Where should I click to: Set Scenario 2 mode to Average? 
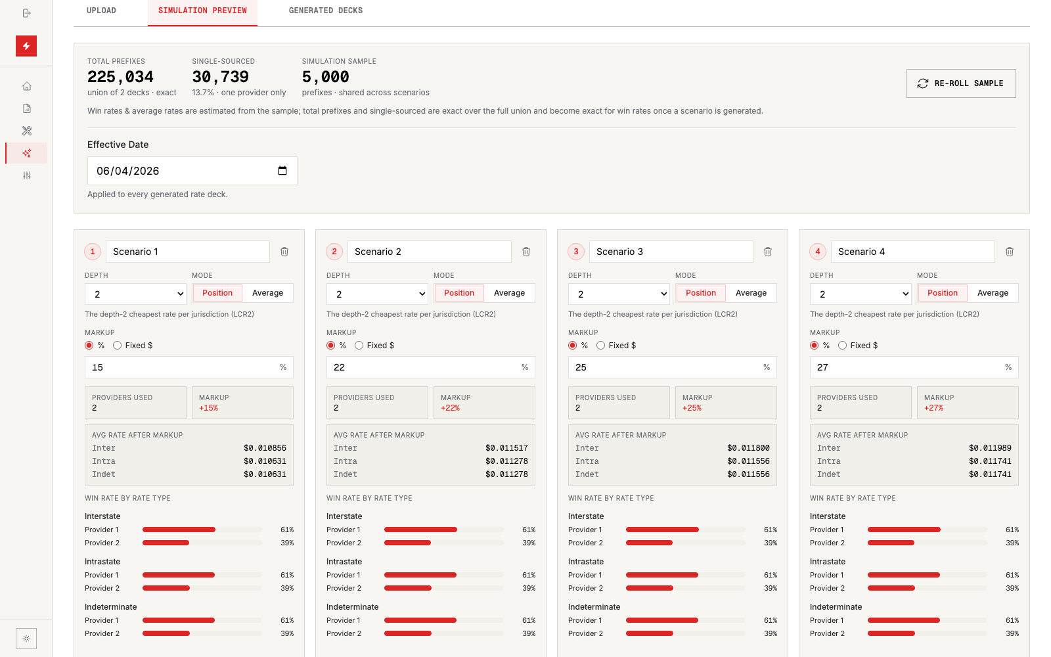(x=510, y=293)
